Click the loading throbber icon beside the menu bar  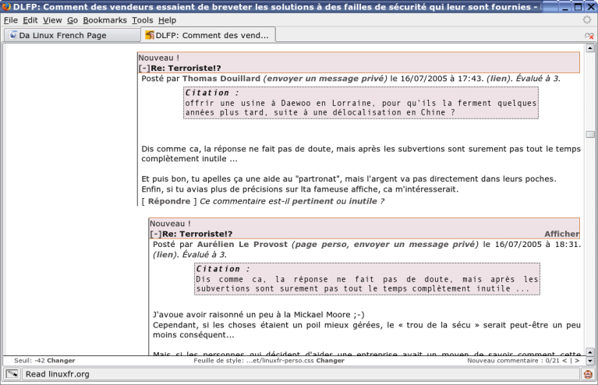587,19
